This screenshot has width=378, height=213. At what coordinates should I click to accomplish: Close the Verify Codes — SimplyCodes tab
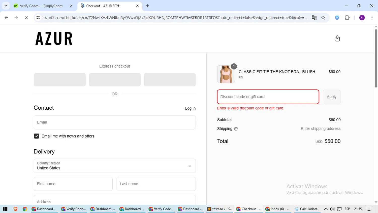71,6
